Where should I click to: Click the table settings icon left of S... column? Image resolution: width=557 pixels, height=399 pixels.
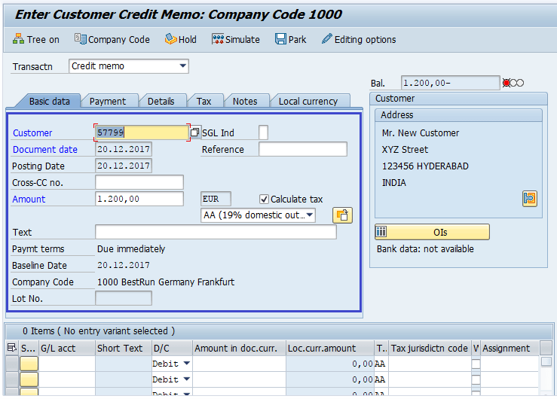12,348
